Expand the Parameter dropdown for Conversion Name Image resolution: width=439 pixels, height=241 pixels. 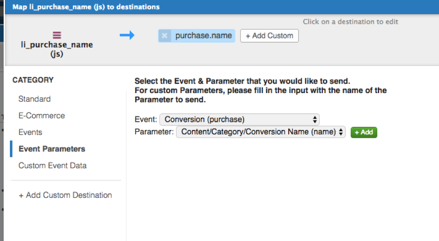coord(261,132)
